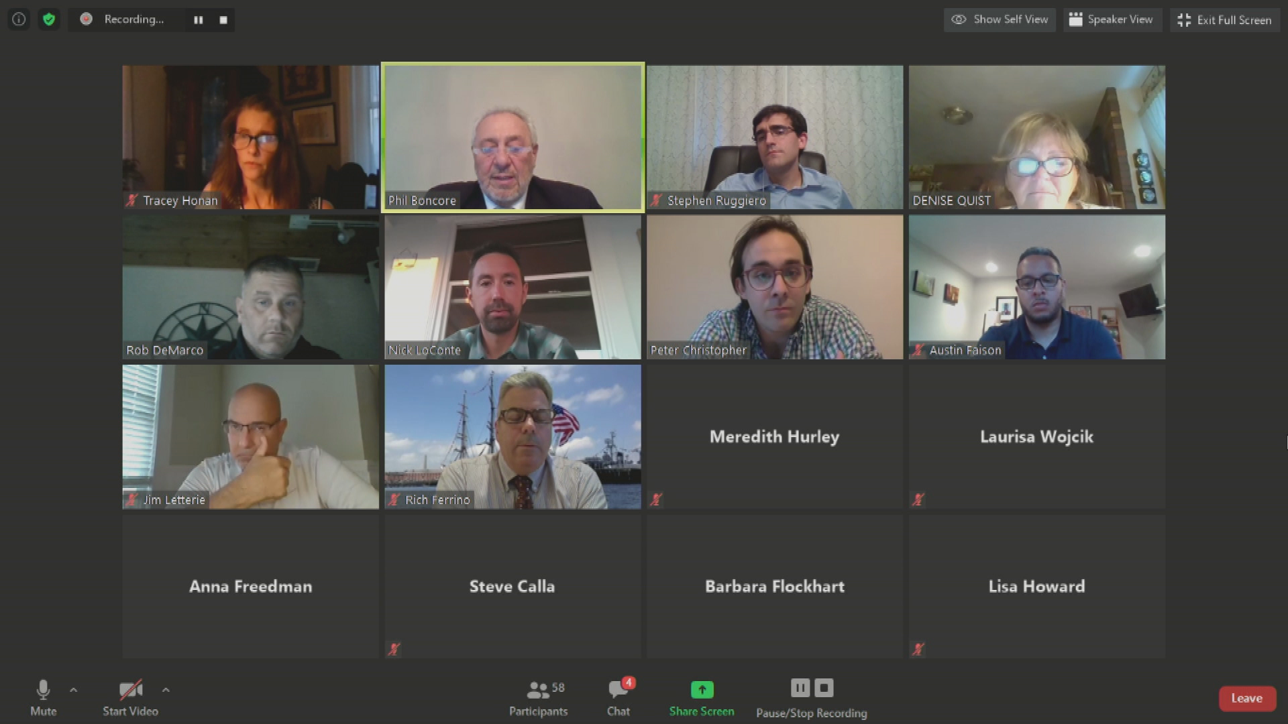The width and height of the screenshot is (1288, 724).
Task: Expand video options arrow beside Start Video
Action: point(166,690)
